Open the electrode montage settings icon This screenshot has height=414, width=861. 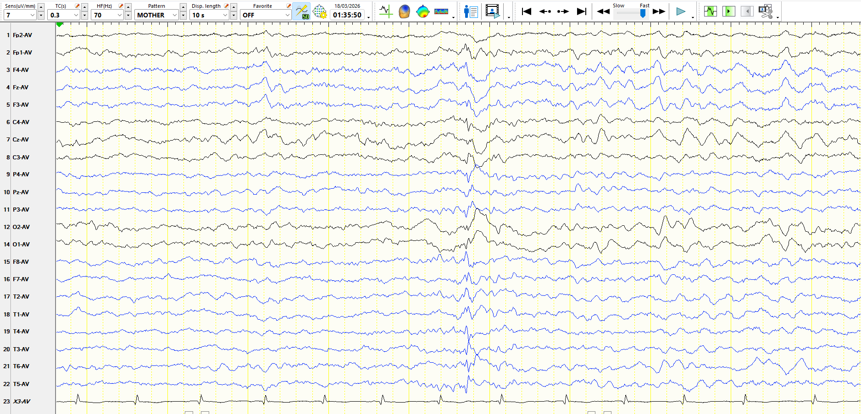319,11
